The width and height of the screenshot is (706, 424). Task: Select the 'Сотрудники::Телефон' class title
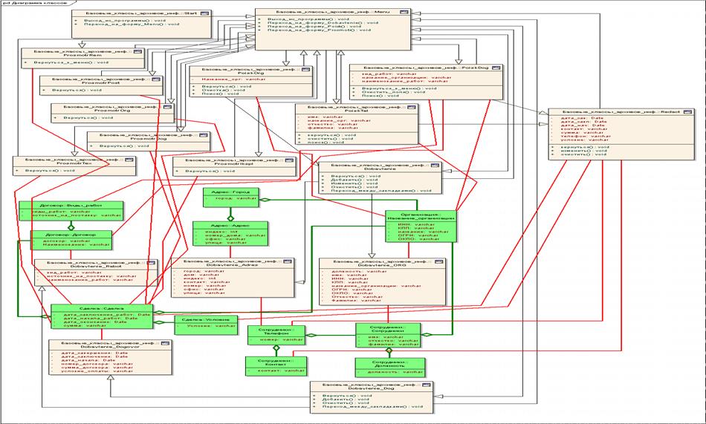pos(276,331)
